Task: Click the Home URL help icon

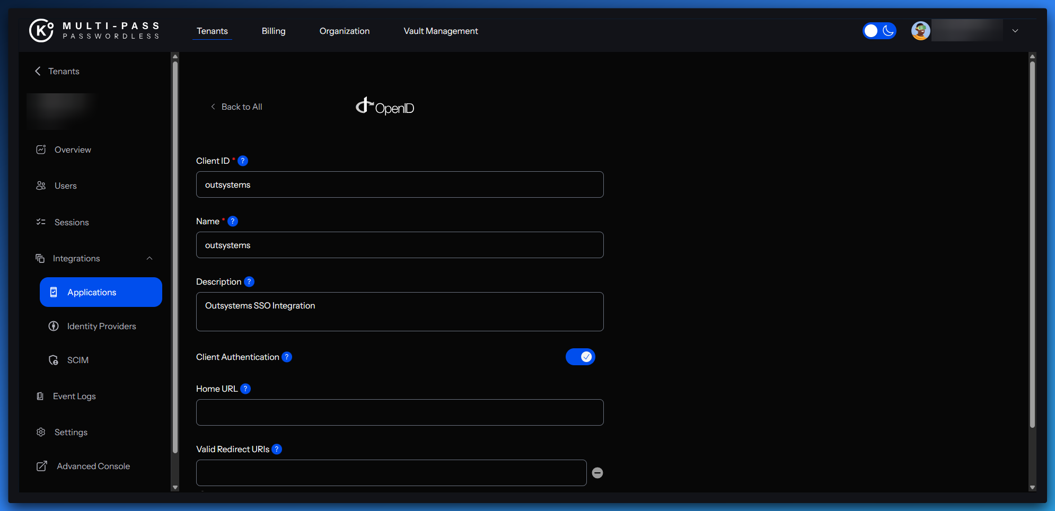Action: pyautogui.click(x=245, y=389)
